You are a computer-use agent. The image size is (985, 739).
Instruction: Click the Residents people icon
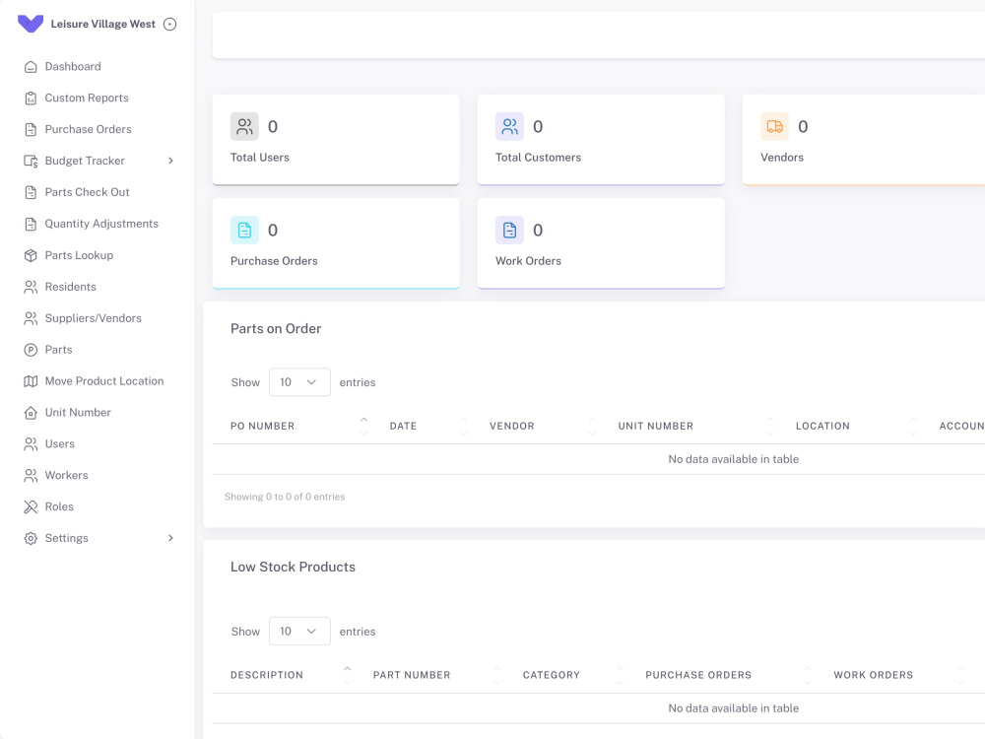(31, 287)
